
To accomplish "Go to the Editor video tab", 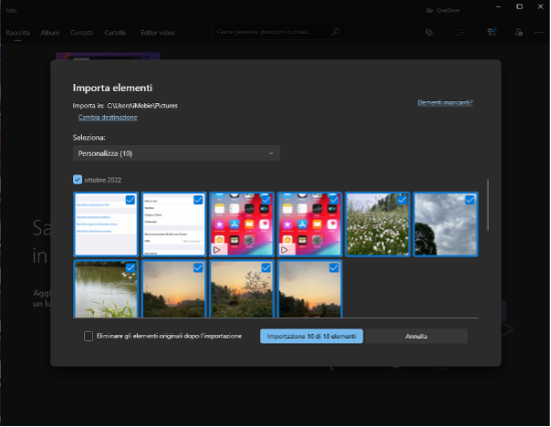I will [157, 32].
